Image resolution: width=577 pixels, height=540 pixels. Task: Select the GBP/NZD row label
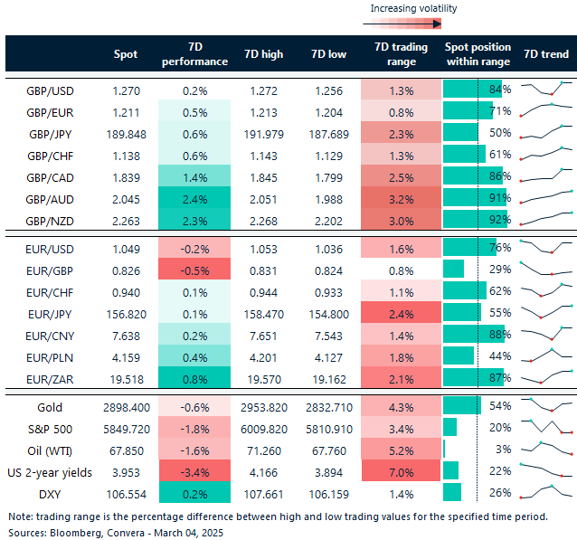click(50, 222)
